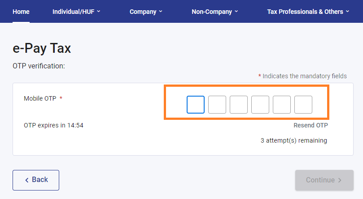Focus the last Mobile OTP digit box
The image size is (363, 199).
pyautogui.click(x=303, y=105)
